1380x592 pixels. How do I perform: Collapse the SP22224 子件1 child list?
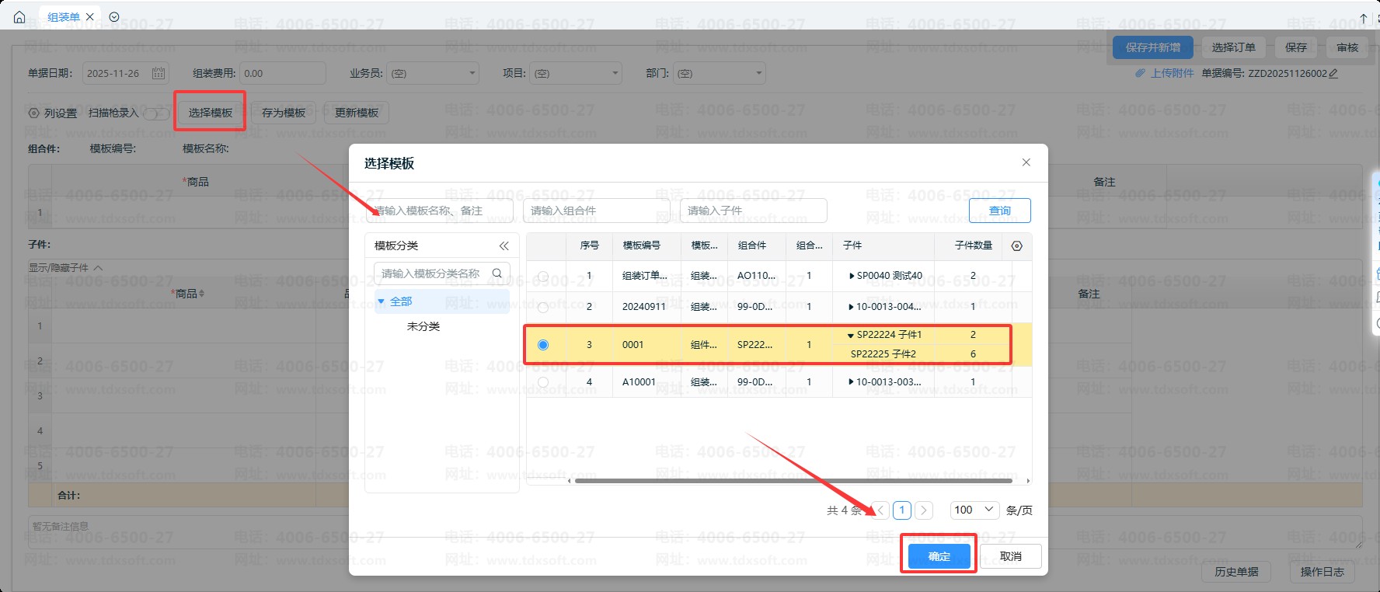[851, 336]
